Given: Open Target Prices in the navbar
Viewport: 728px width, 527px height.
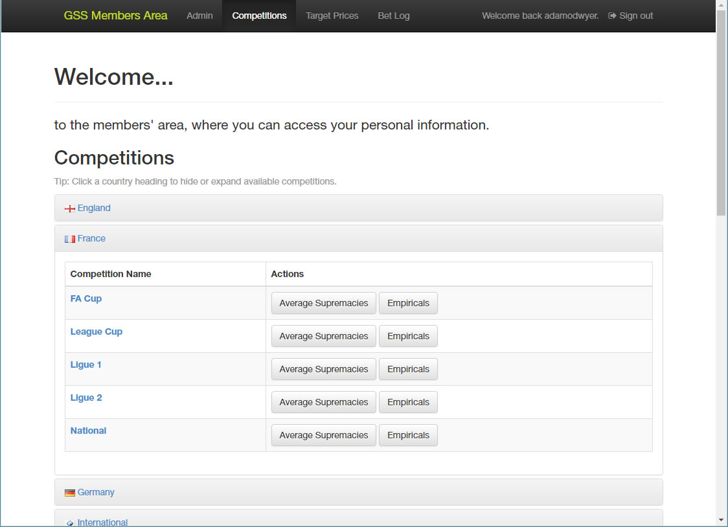Looking at the screenshot, I should pyautogui.click(x=332, y=16).
